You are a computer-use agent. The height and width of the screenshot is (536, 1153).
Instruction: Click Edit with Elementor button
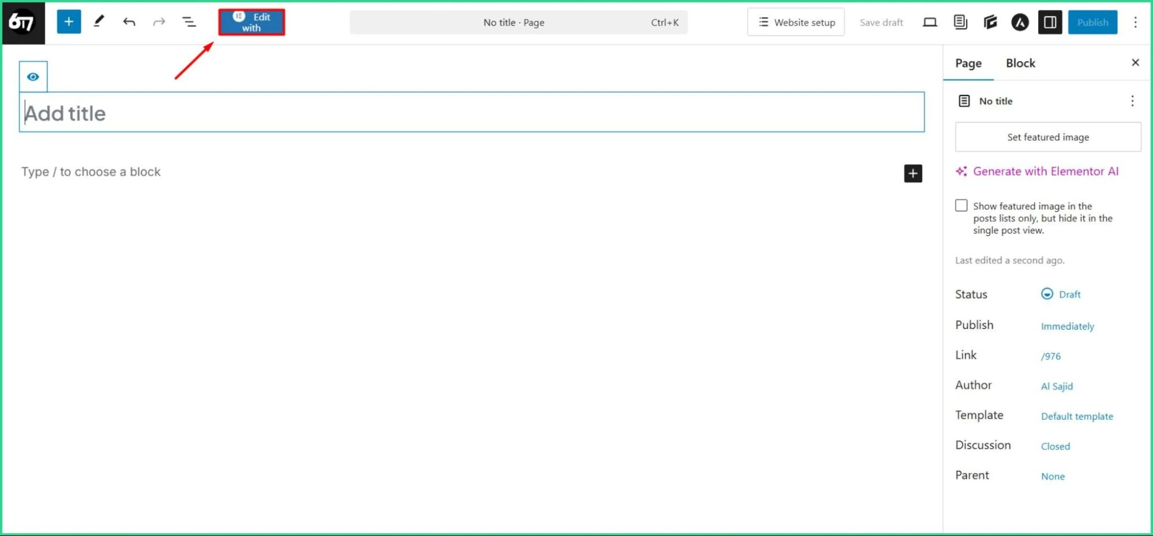[x=251, y=22]
